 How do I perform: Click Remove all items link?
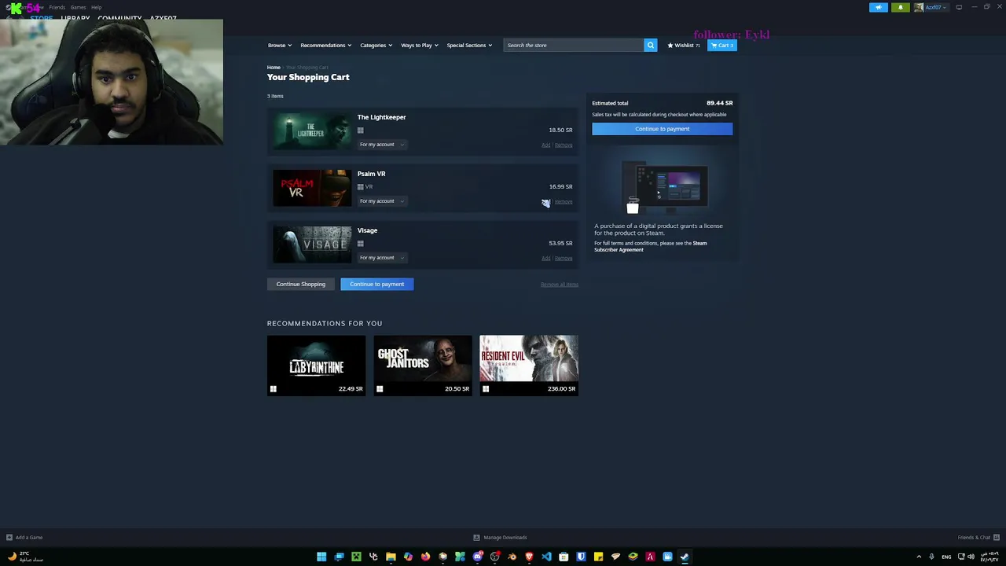pos(560,285)
